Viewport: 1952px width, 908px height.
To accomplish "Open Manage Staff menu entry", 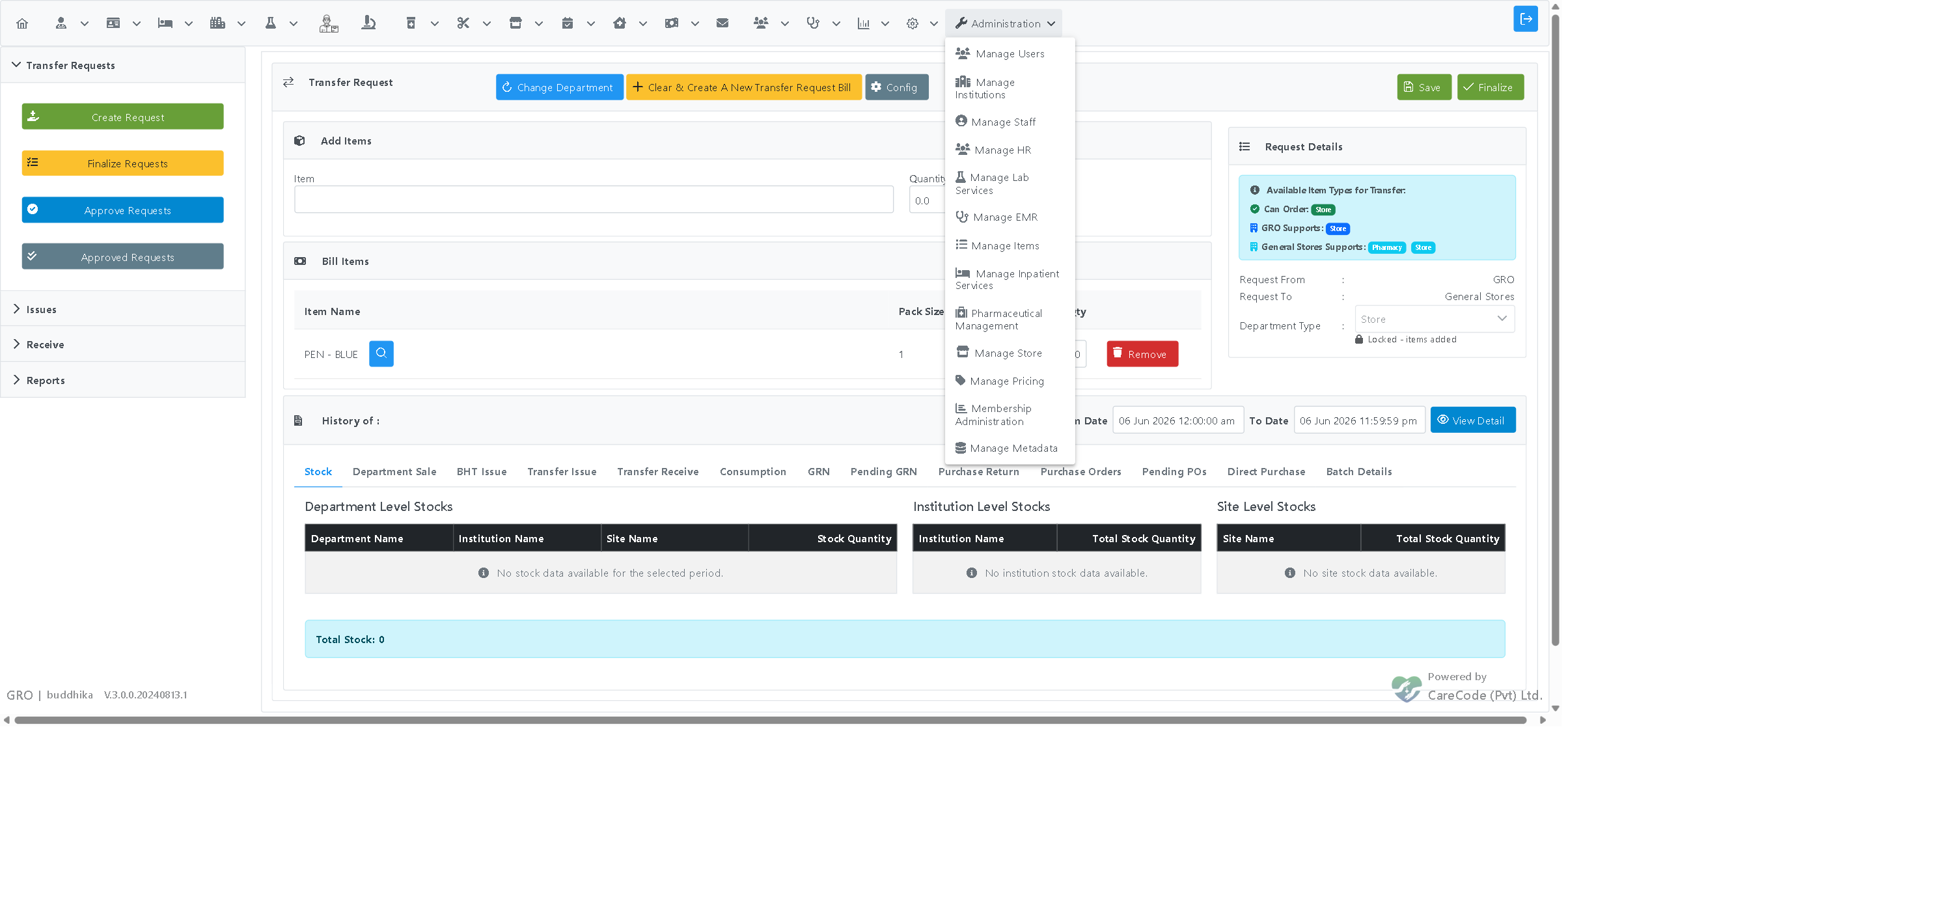I will [x=1010, y=121].
